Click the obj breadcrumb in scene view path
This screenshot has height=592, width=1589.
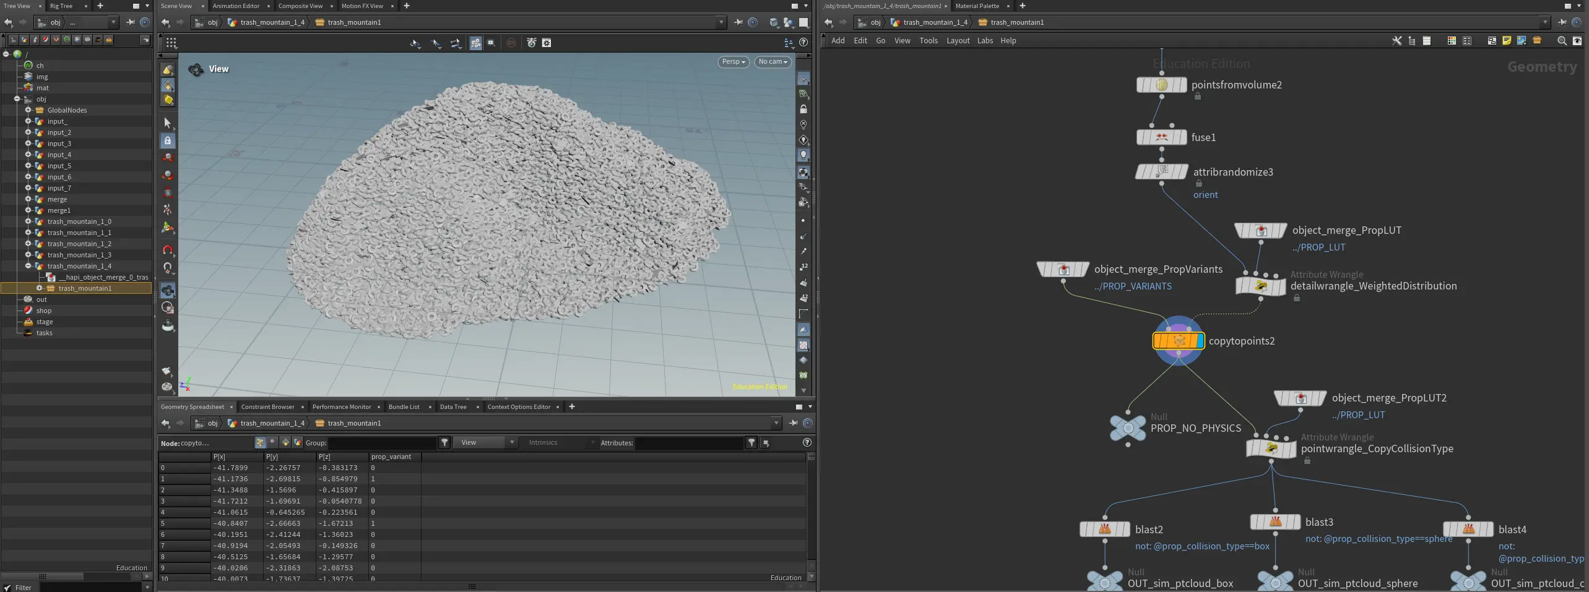click(212, 22)
